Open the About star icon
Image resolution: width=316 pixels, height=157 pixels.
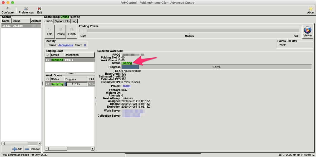(x=311, y=10)
